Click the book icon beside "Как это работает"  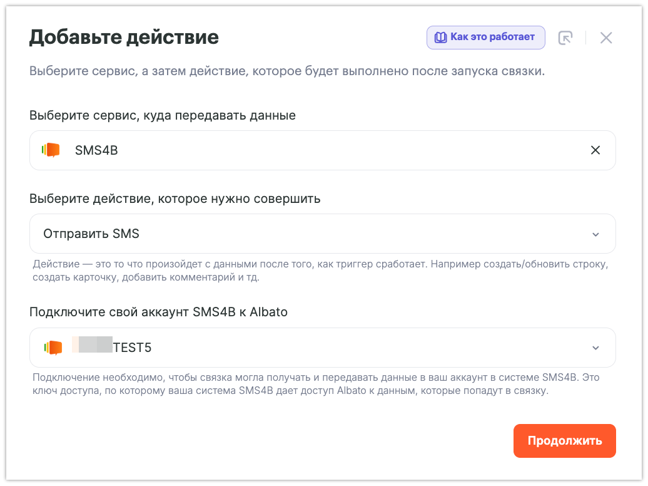click(x=440, y=38)
